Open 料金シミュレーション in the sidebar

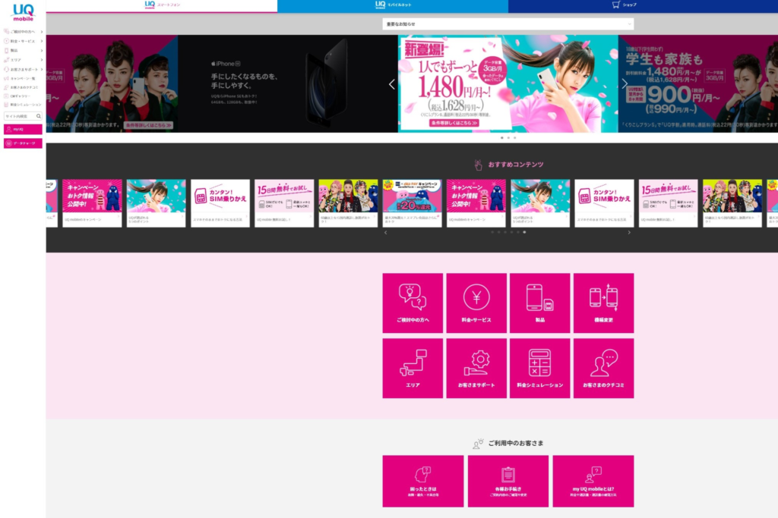click(23, 105)
